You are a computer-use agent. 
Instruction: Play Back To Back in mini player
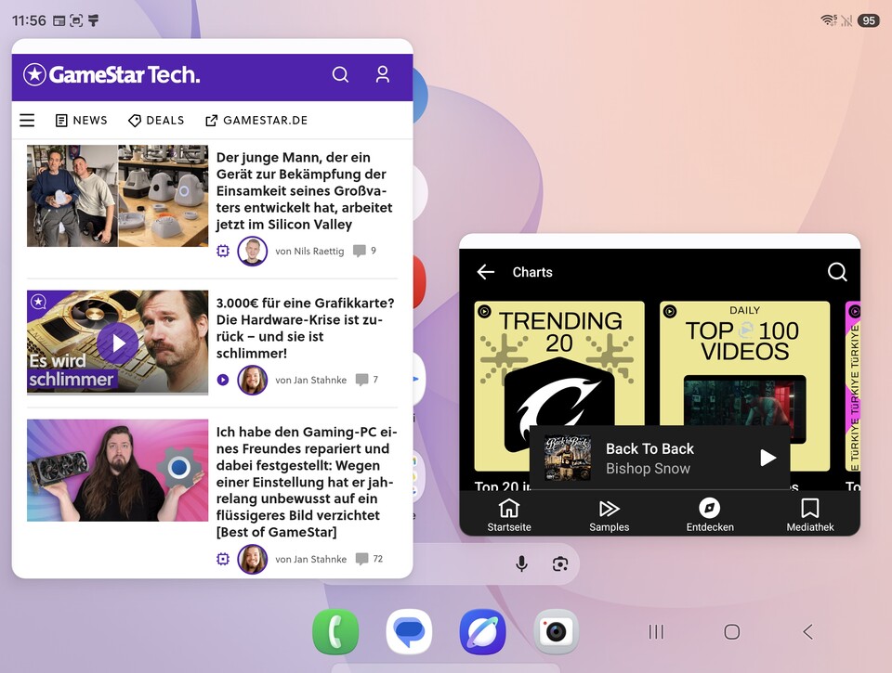768,458
